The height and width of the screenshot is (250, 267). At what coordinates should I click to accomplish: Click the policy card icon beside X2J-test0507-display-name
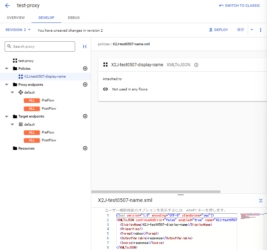point(105,64)
